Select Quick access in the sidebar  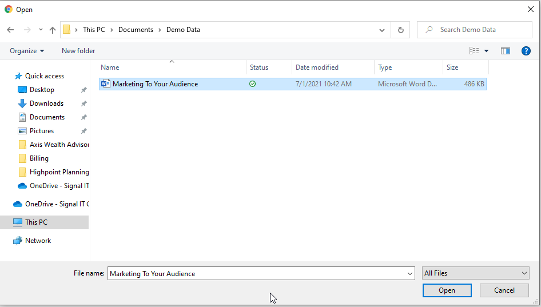coord(44,76)
